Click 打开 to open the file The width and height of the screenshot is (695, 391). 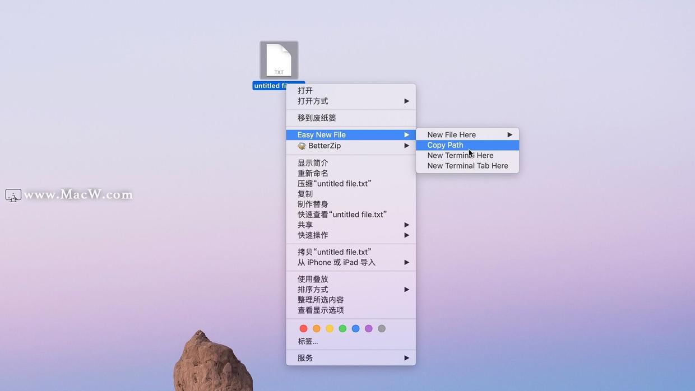point(305,90)
